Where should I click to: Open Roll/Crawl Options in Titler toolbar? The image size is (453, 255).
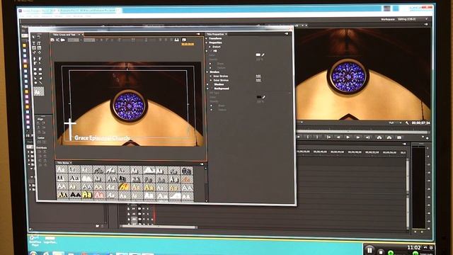(58, 40)
